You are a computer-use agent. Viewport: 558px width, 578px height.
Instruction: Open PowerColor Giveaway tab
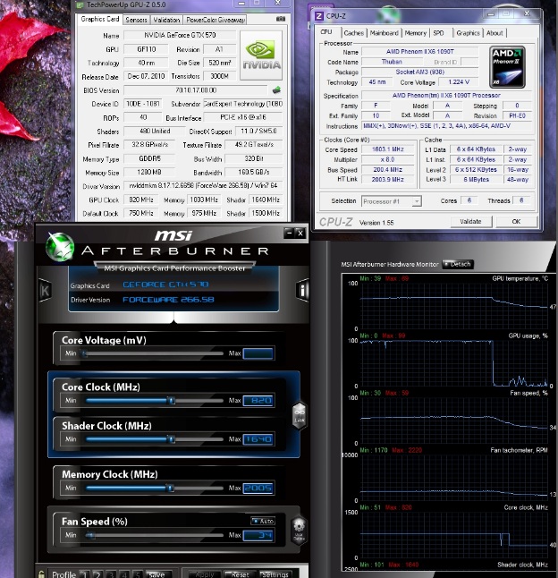tap(216, 20)
